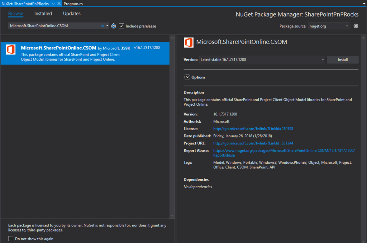Click Office logo in package list row

pyautogui.click(x=11, y=49)
